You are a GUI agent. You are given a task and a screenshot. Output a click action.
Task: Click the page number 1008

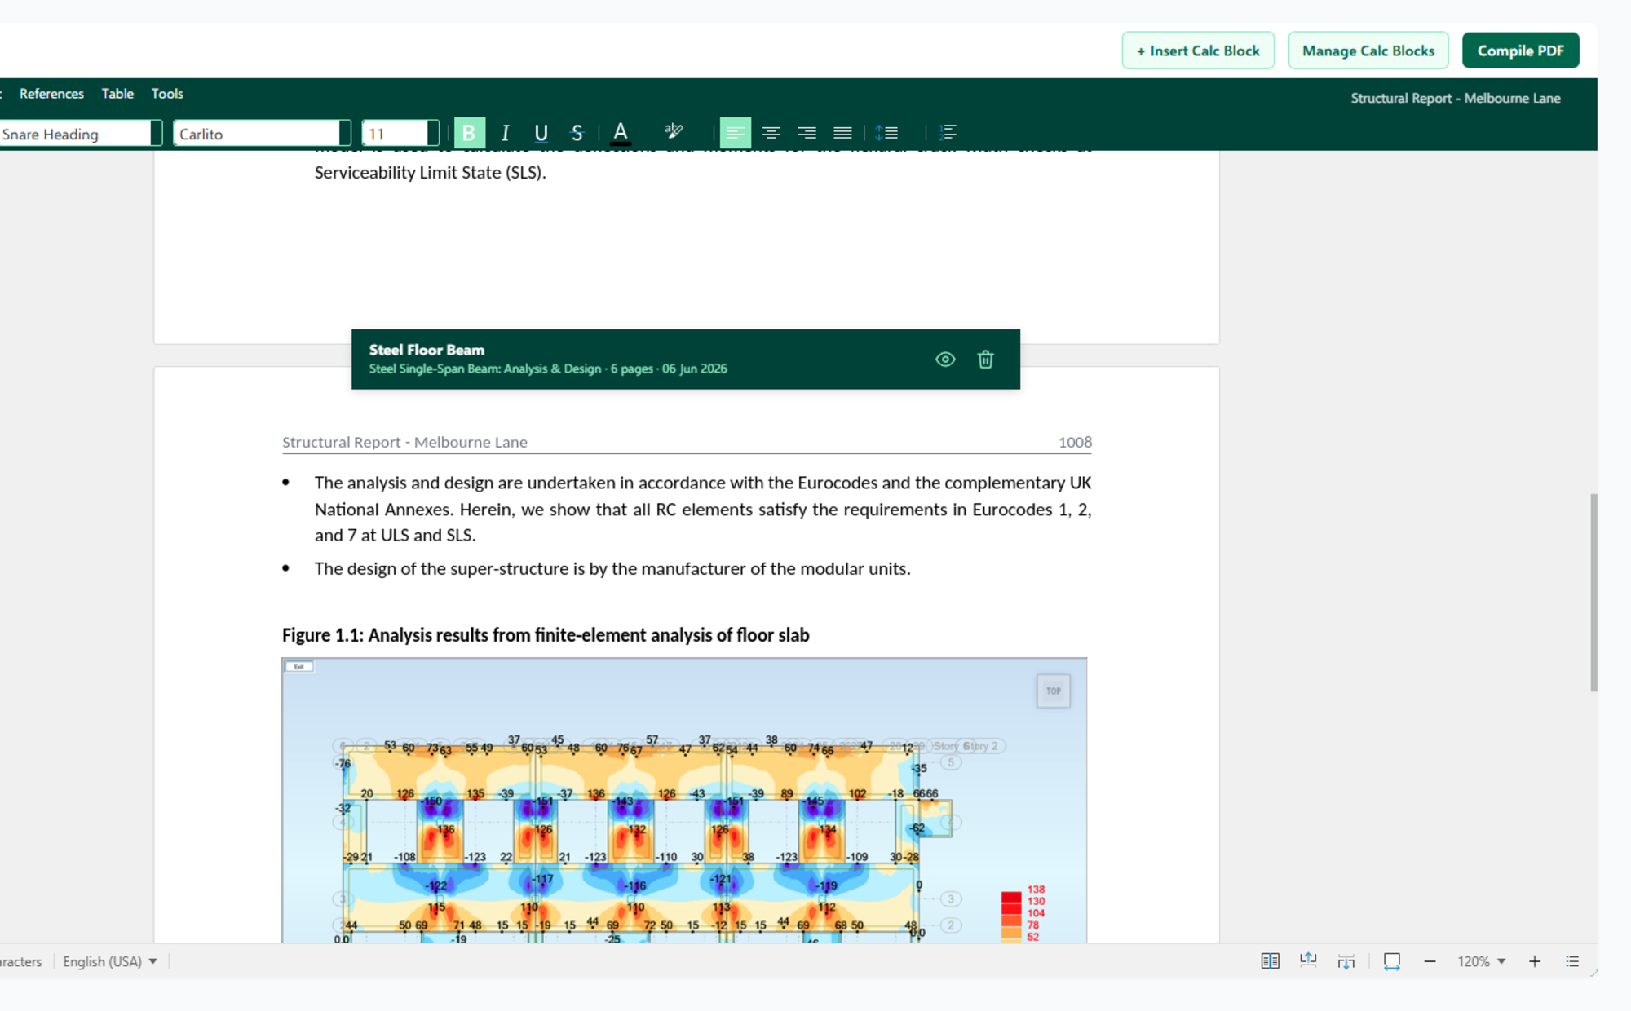pyautogui.click(x=1075, y=442)
